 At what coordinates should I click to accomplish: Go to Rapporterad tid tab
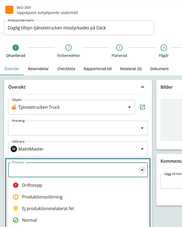[98, 69]
